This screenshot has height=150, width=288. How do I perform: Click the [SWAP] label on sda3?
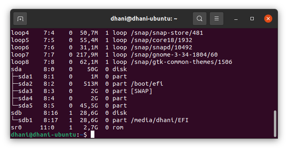142,91
